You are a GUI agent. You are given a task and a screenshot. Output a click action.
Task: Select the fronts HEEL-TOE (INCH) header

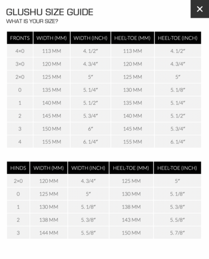pos(178,38)
